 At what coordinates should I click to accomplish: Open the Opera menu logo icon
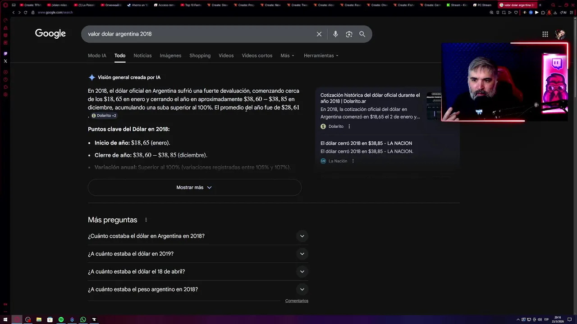pos(5,5)
